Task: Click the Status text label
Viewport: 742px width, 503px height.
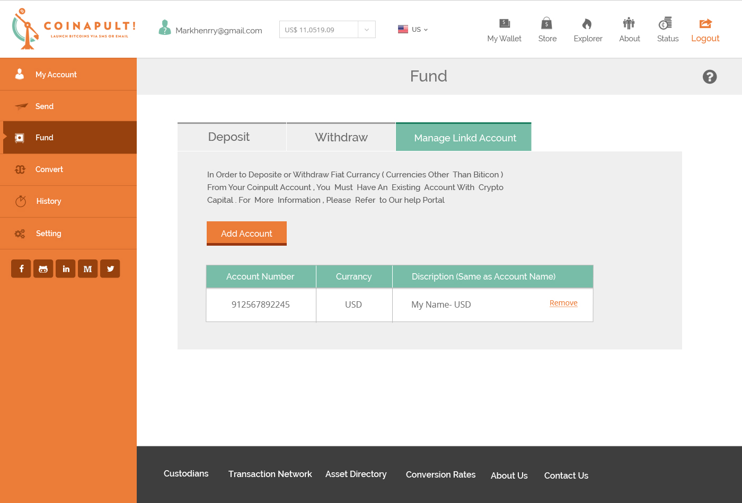Action: [x=668, y=39]
